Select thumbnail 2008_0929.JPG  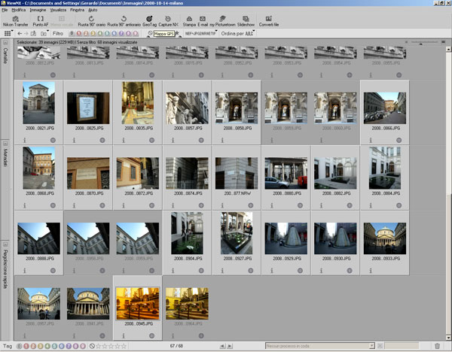pos(286,238)
